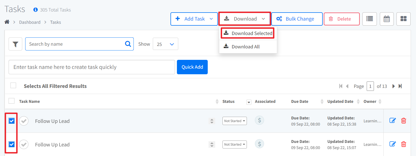Toggle Selects All Filtered Results checkbox
Viewport: 416px width, 156px height.
[x=13, y=86]
